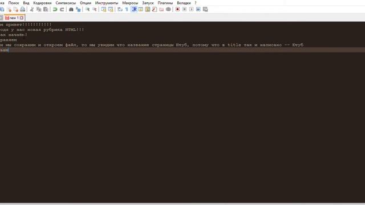This screenshot has width=365, height=205.
Task: Toggle Show All Characters pilcrow icon
Action: tap(127, 9)
